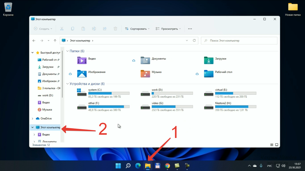Click the Rename icon in toolbar
The height and width of the screenshot is (171, 305).
(x=94, y=29)
